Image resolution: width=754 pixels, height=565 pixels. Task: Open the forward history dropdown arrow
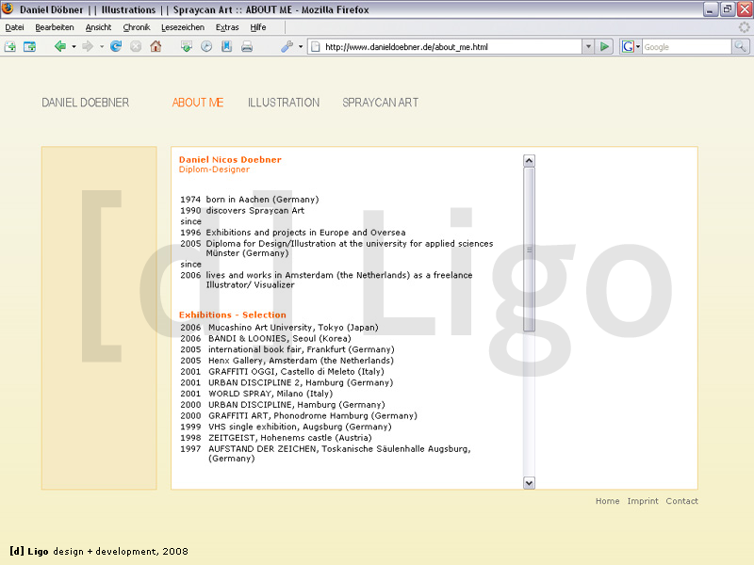pyautogui.click(x=102, y=46)
